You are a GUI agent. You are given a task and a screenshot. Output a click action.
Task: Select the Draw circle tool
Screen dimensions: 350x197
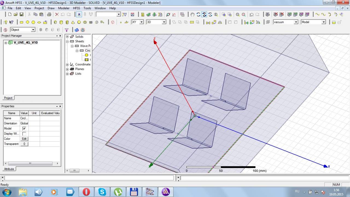(27, 22)
